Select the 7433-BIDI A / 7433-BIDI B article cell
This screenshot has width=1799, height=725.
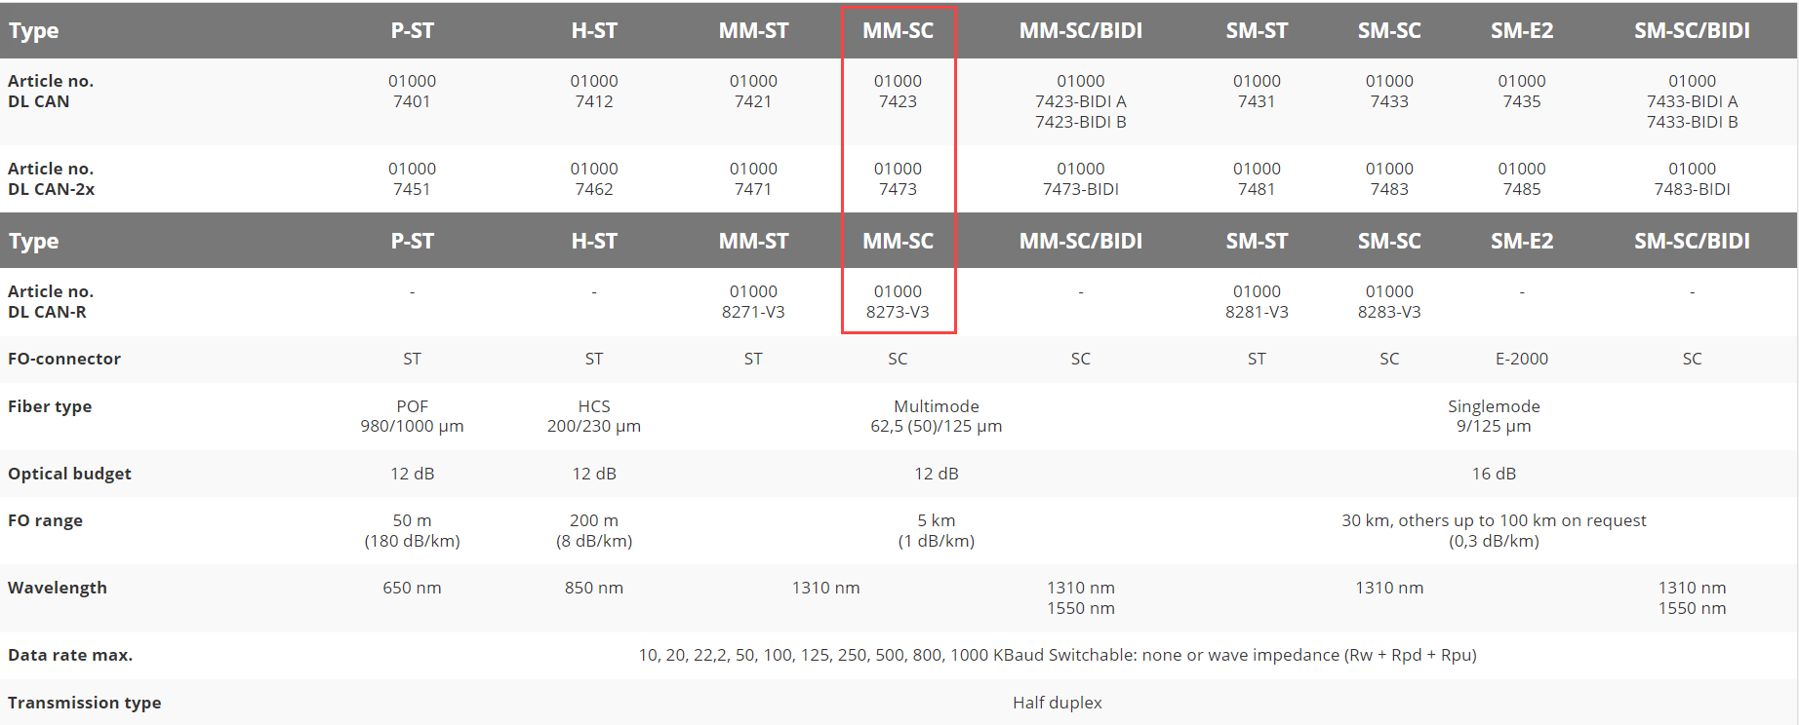(1691, 101)
